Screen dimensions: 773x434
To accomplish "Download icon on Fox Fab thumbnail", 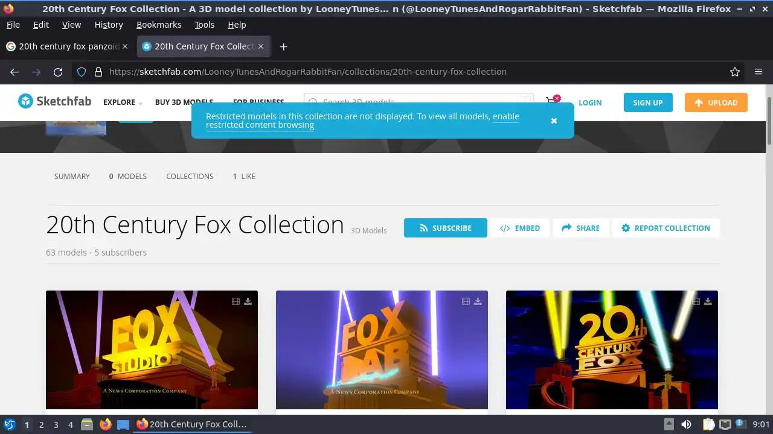I will click(x=478, y=301).
